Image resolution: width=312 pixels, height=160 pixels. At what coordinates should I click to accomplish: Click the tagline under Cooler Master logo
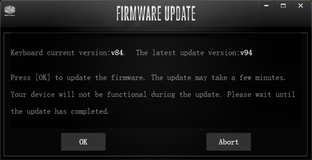click(10, 15)
